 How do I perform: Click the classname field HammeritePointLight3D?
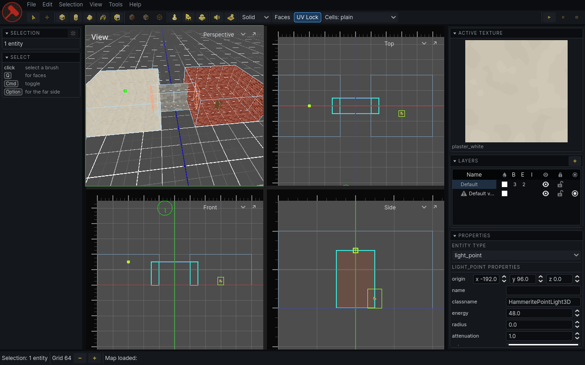click(x=543, y=302)
